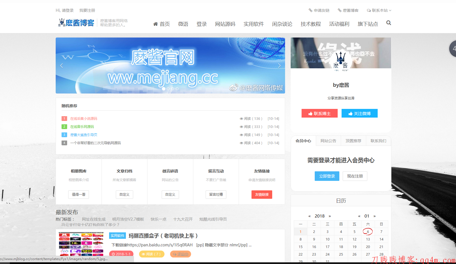Select the third carousel dot indicator
Screen dimensions: 456x264
pyautogui.click(x=173, y=89)
